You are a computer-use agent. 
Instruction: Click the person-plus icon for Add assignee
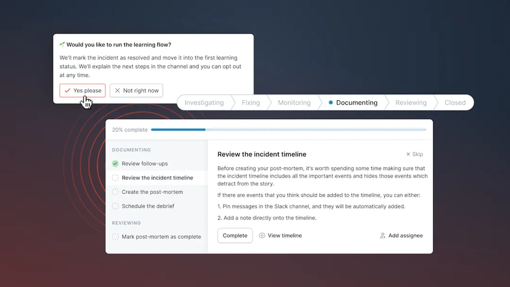[382, 236]
